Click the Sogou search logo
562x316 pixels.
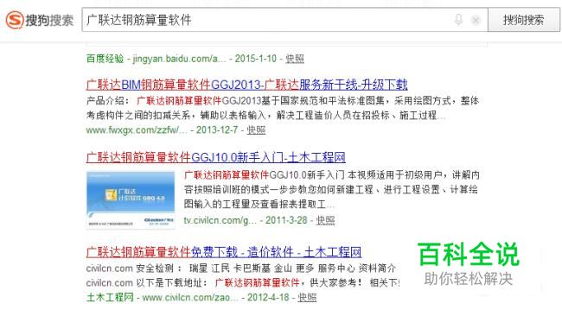coord(40,20)
